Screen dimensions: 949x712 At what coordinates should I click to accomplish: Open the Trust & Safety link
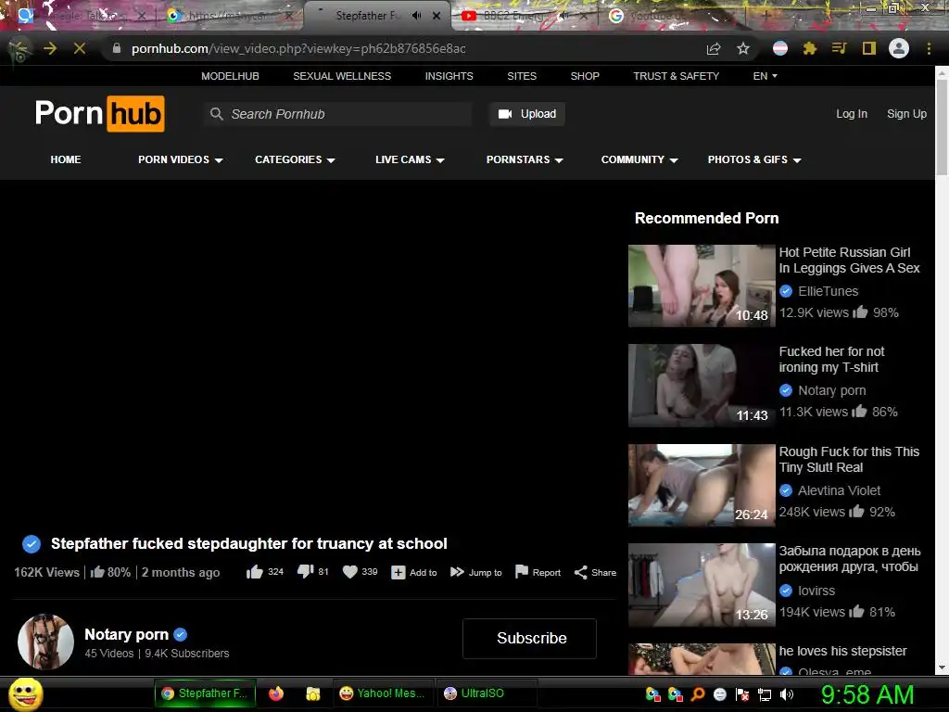(x=676, y=76)
